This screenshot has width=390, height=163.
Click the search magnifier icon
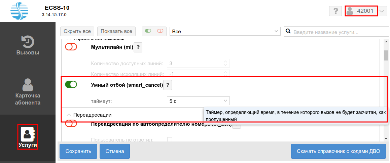click(288, 32)
